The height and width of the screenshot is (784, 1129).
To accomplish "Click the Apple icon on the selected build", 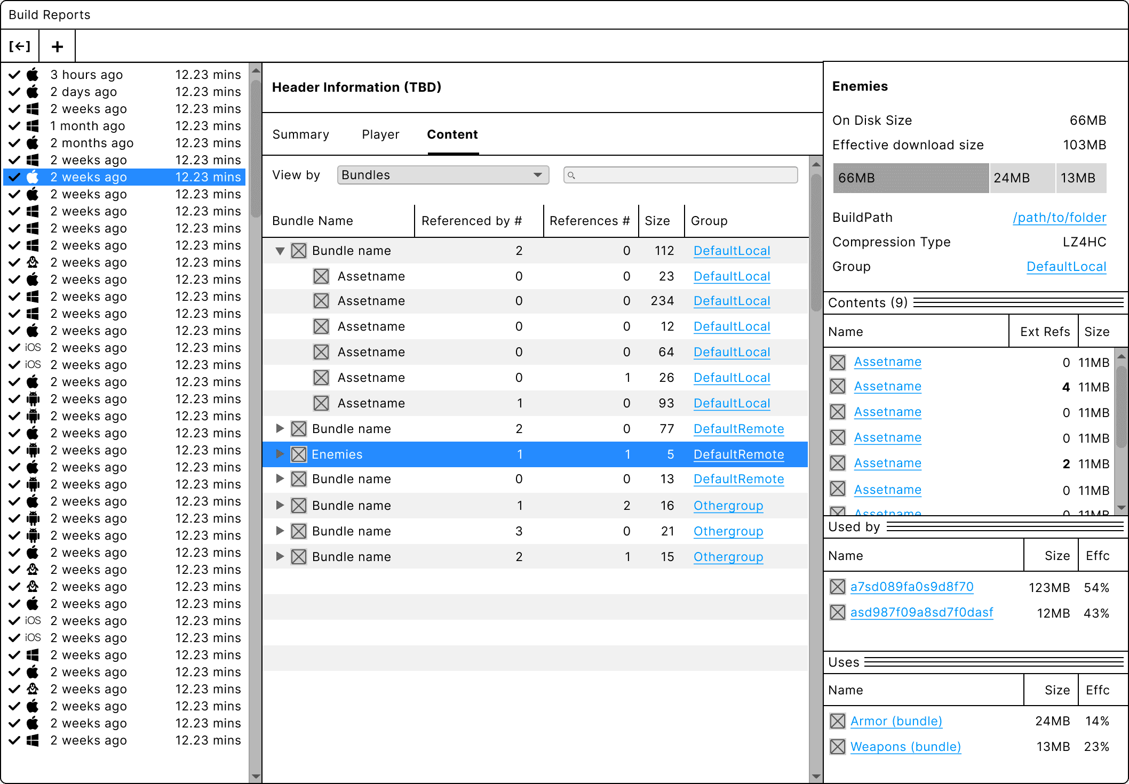I will click(x=33, y=177).
